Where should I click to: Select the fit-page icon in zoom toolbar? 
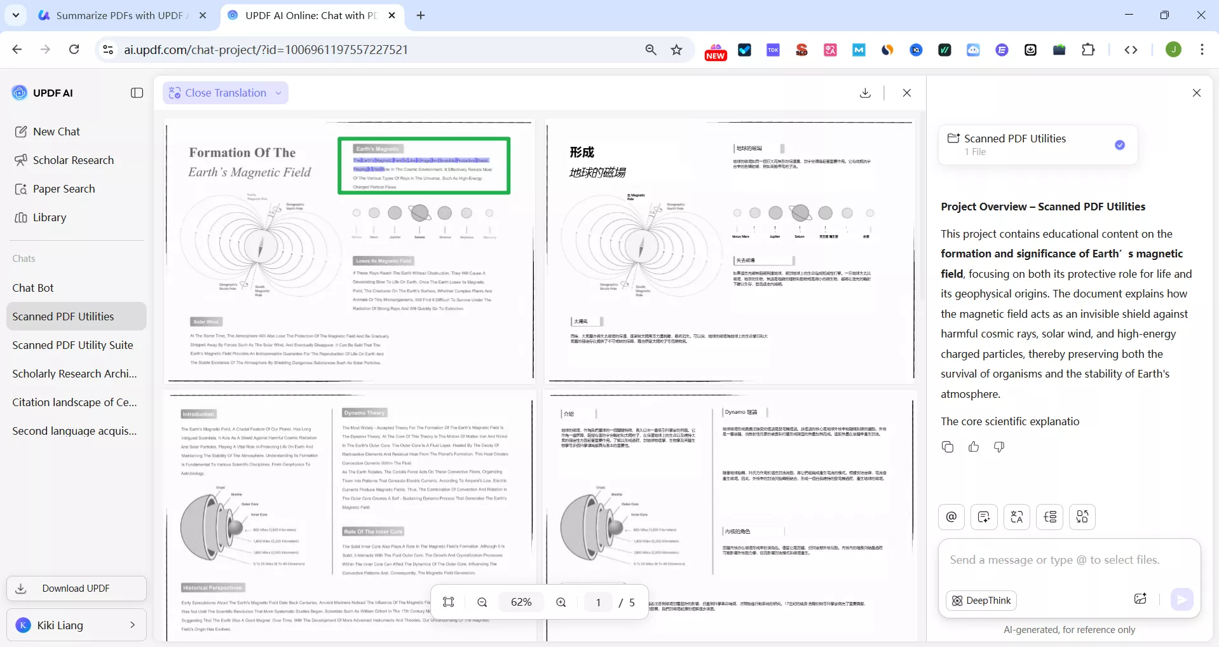tap(449, 602)
